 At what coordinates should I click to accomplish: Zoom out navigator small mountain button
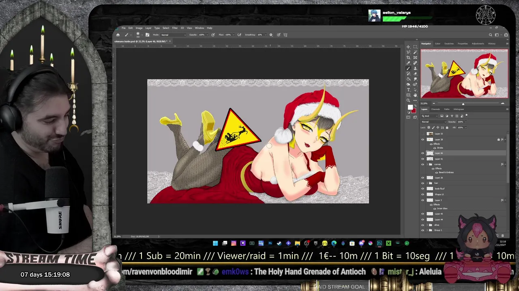click(434, 103)
